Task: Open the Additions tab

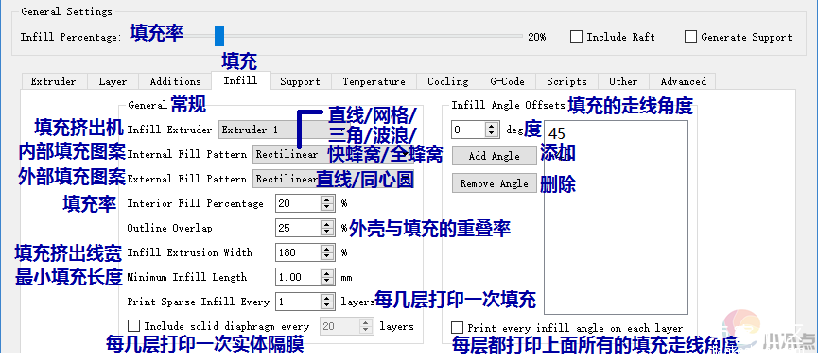Action: (175, 81)
